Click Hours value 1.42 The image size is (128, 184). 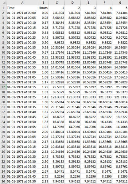pos(43,97)
